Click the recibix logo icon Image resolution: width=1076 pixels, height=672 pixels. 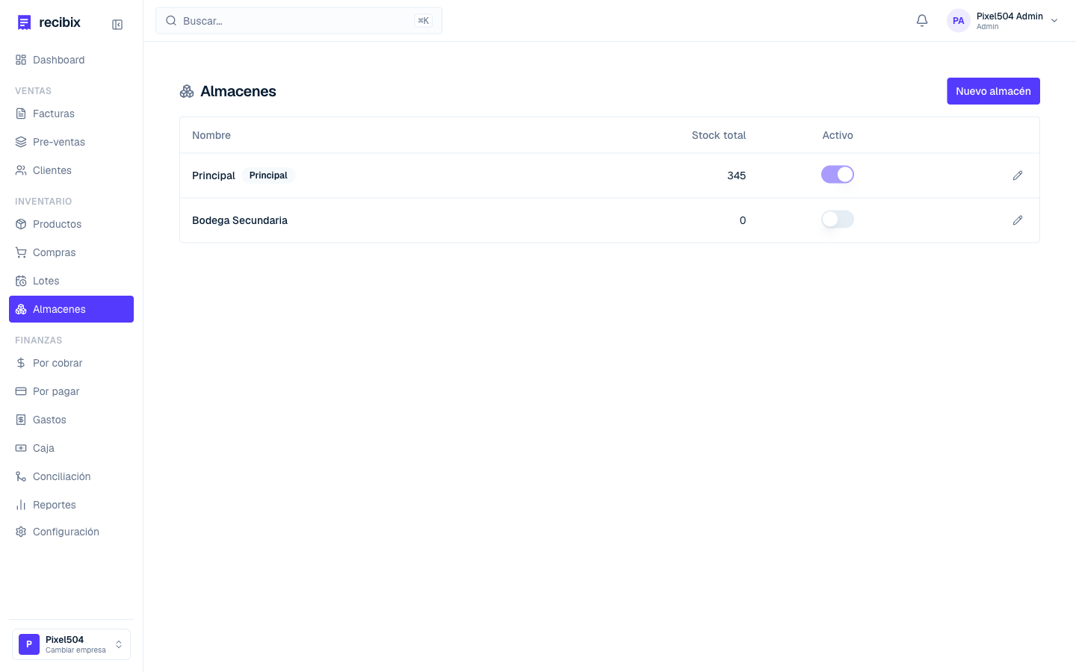point(25,22)
